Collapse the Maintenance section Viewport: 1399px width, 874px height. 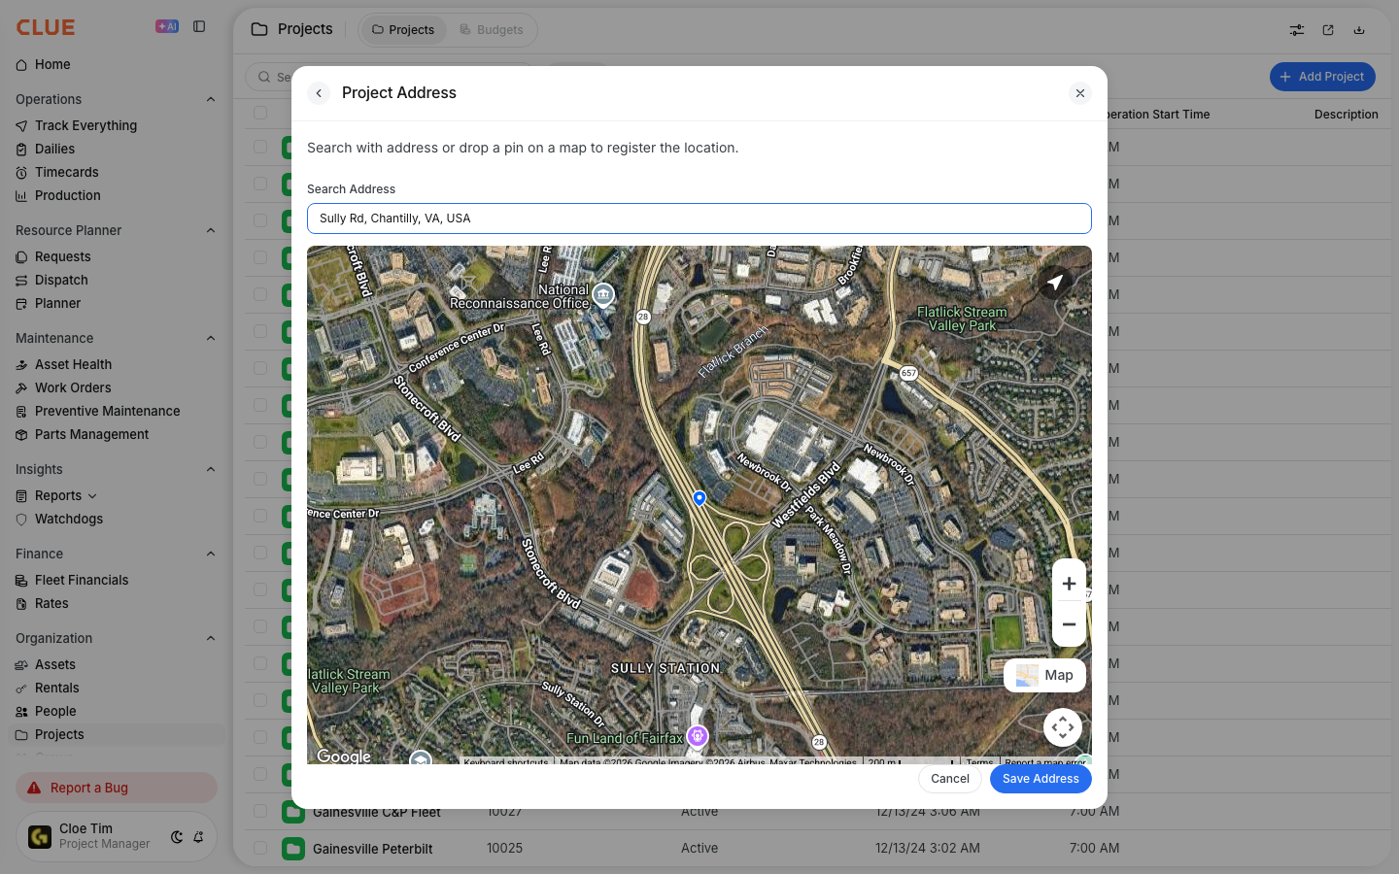point(211,338)
